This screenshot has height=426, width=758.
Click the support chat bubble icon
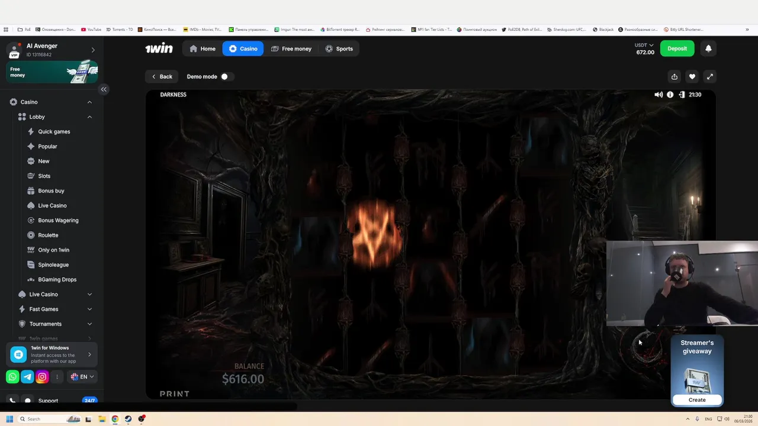click(28, 401)
